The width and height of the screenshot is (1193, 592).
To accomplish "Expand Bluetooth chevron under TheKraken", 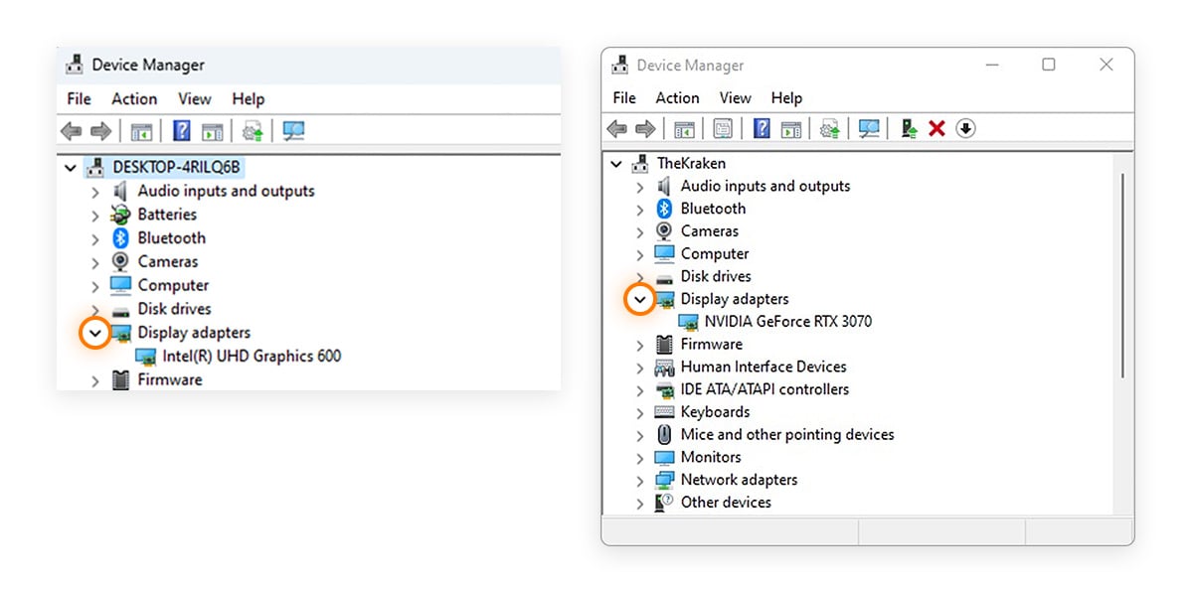I will (640, 209).
